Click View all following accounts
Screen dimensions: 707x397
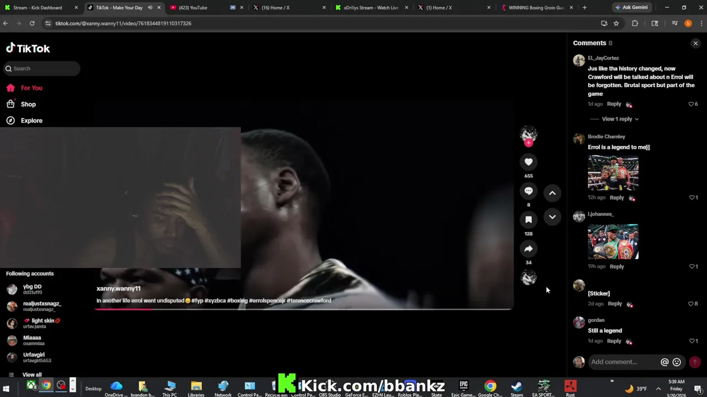(31, 374)
